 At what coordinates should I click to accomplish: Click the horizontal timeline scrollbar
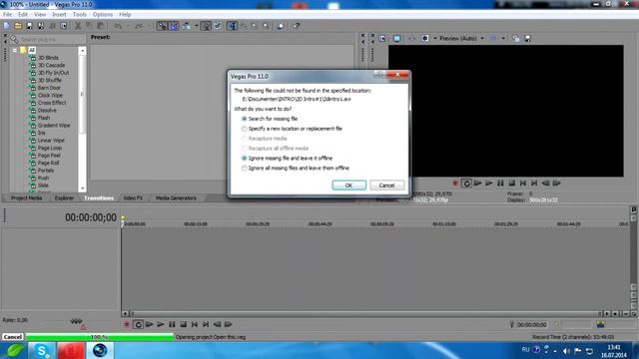click(x=365, y=314)
